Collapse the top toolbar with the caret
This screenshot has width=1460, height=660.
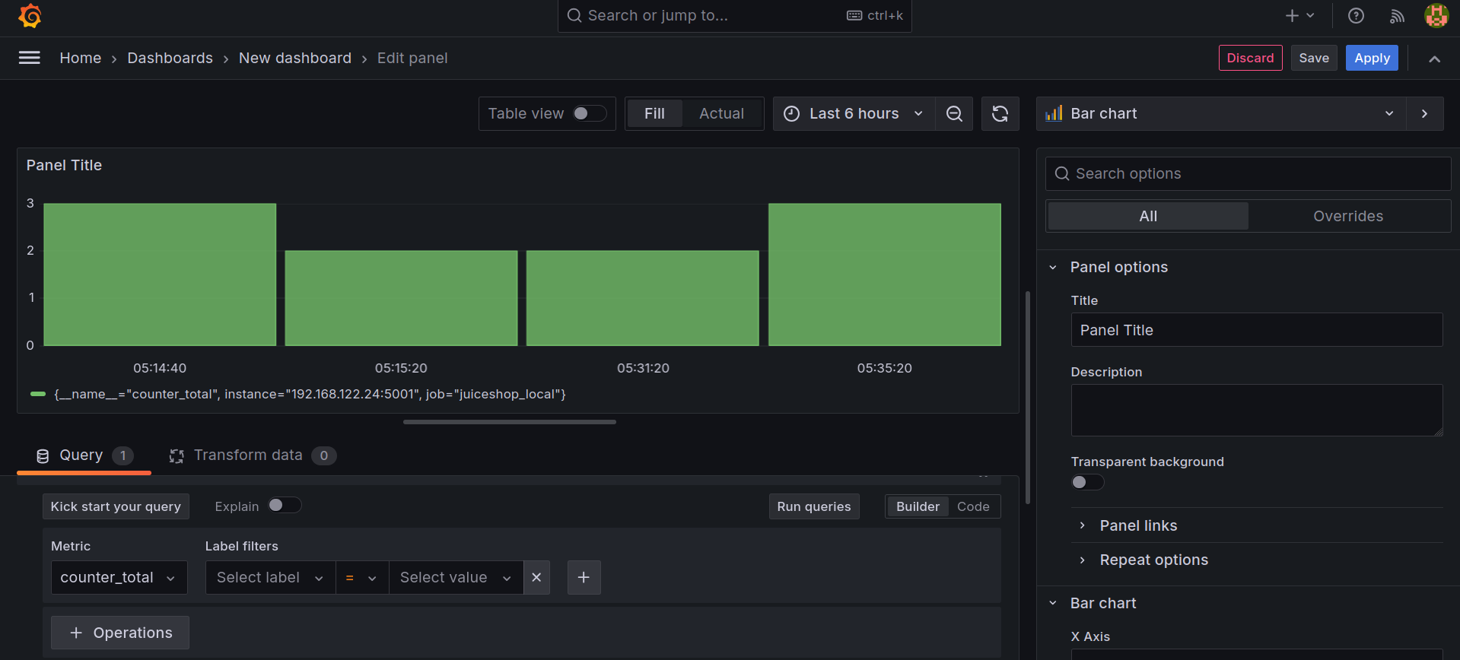point(1434,59)
